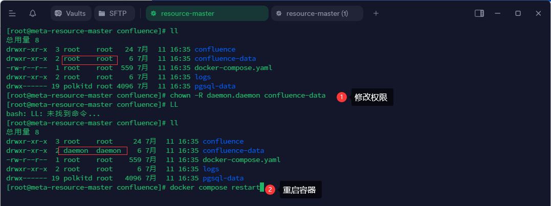
Task: Minimize the terminal window
Action: (x=498, y=13)
